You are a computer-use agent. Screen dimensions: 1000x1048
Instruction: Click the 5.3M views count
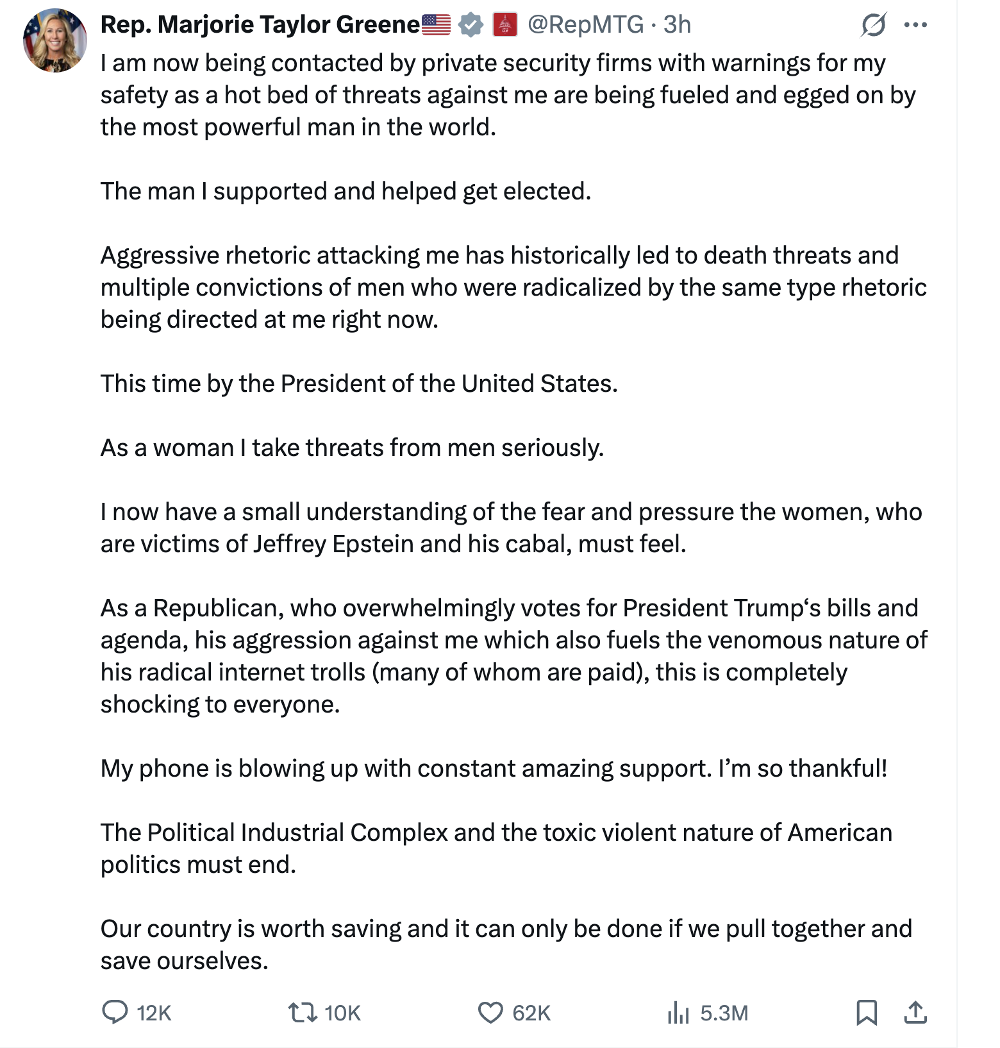coord(724,1013)
